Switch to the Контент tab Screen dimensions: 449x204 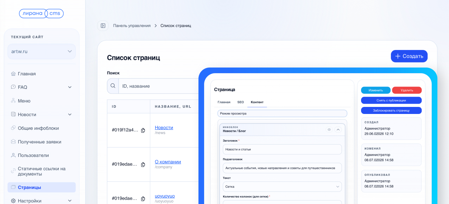[x=257, y=102]
